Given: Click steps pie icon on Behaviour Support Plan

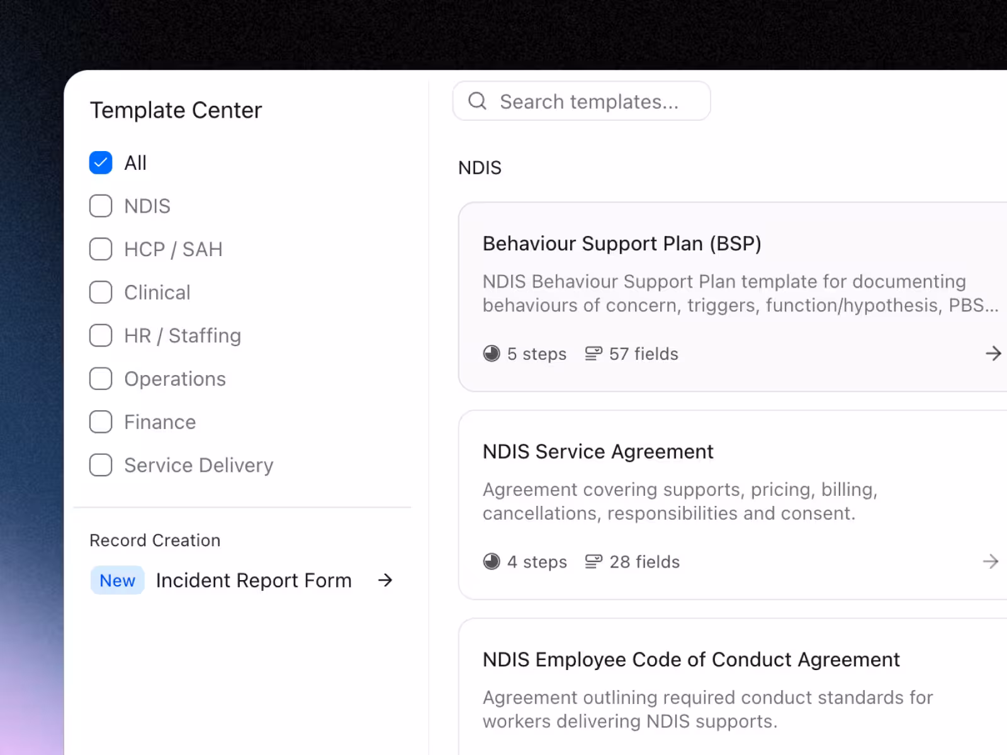Looking at the screenshot, I should 492,354.
